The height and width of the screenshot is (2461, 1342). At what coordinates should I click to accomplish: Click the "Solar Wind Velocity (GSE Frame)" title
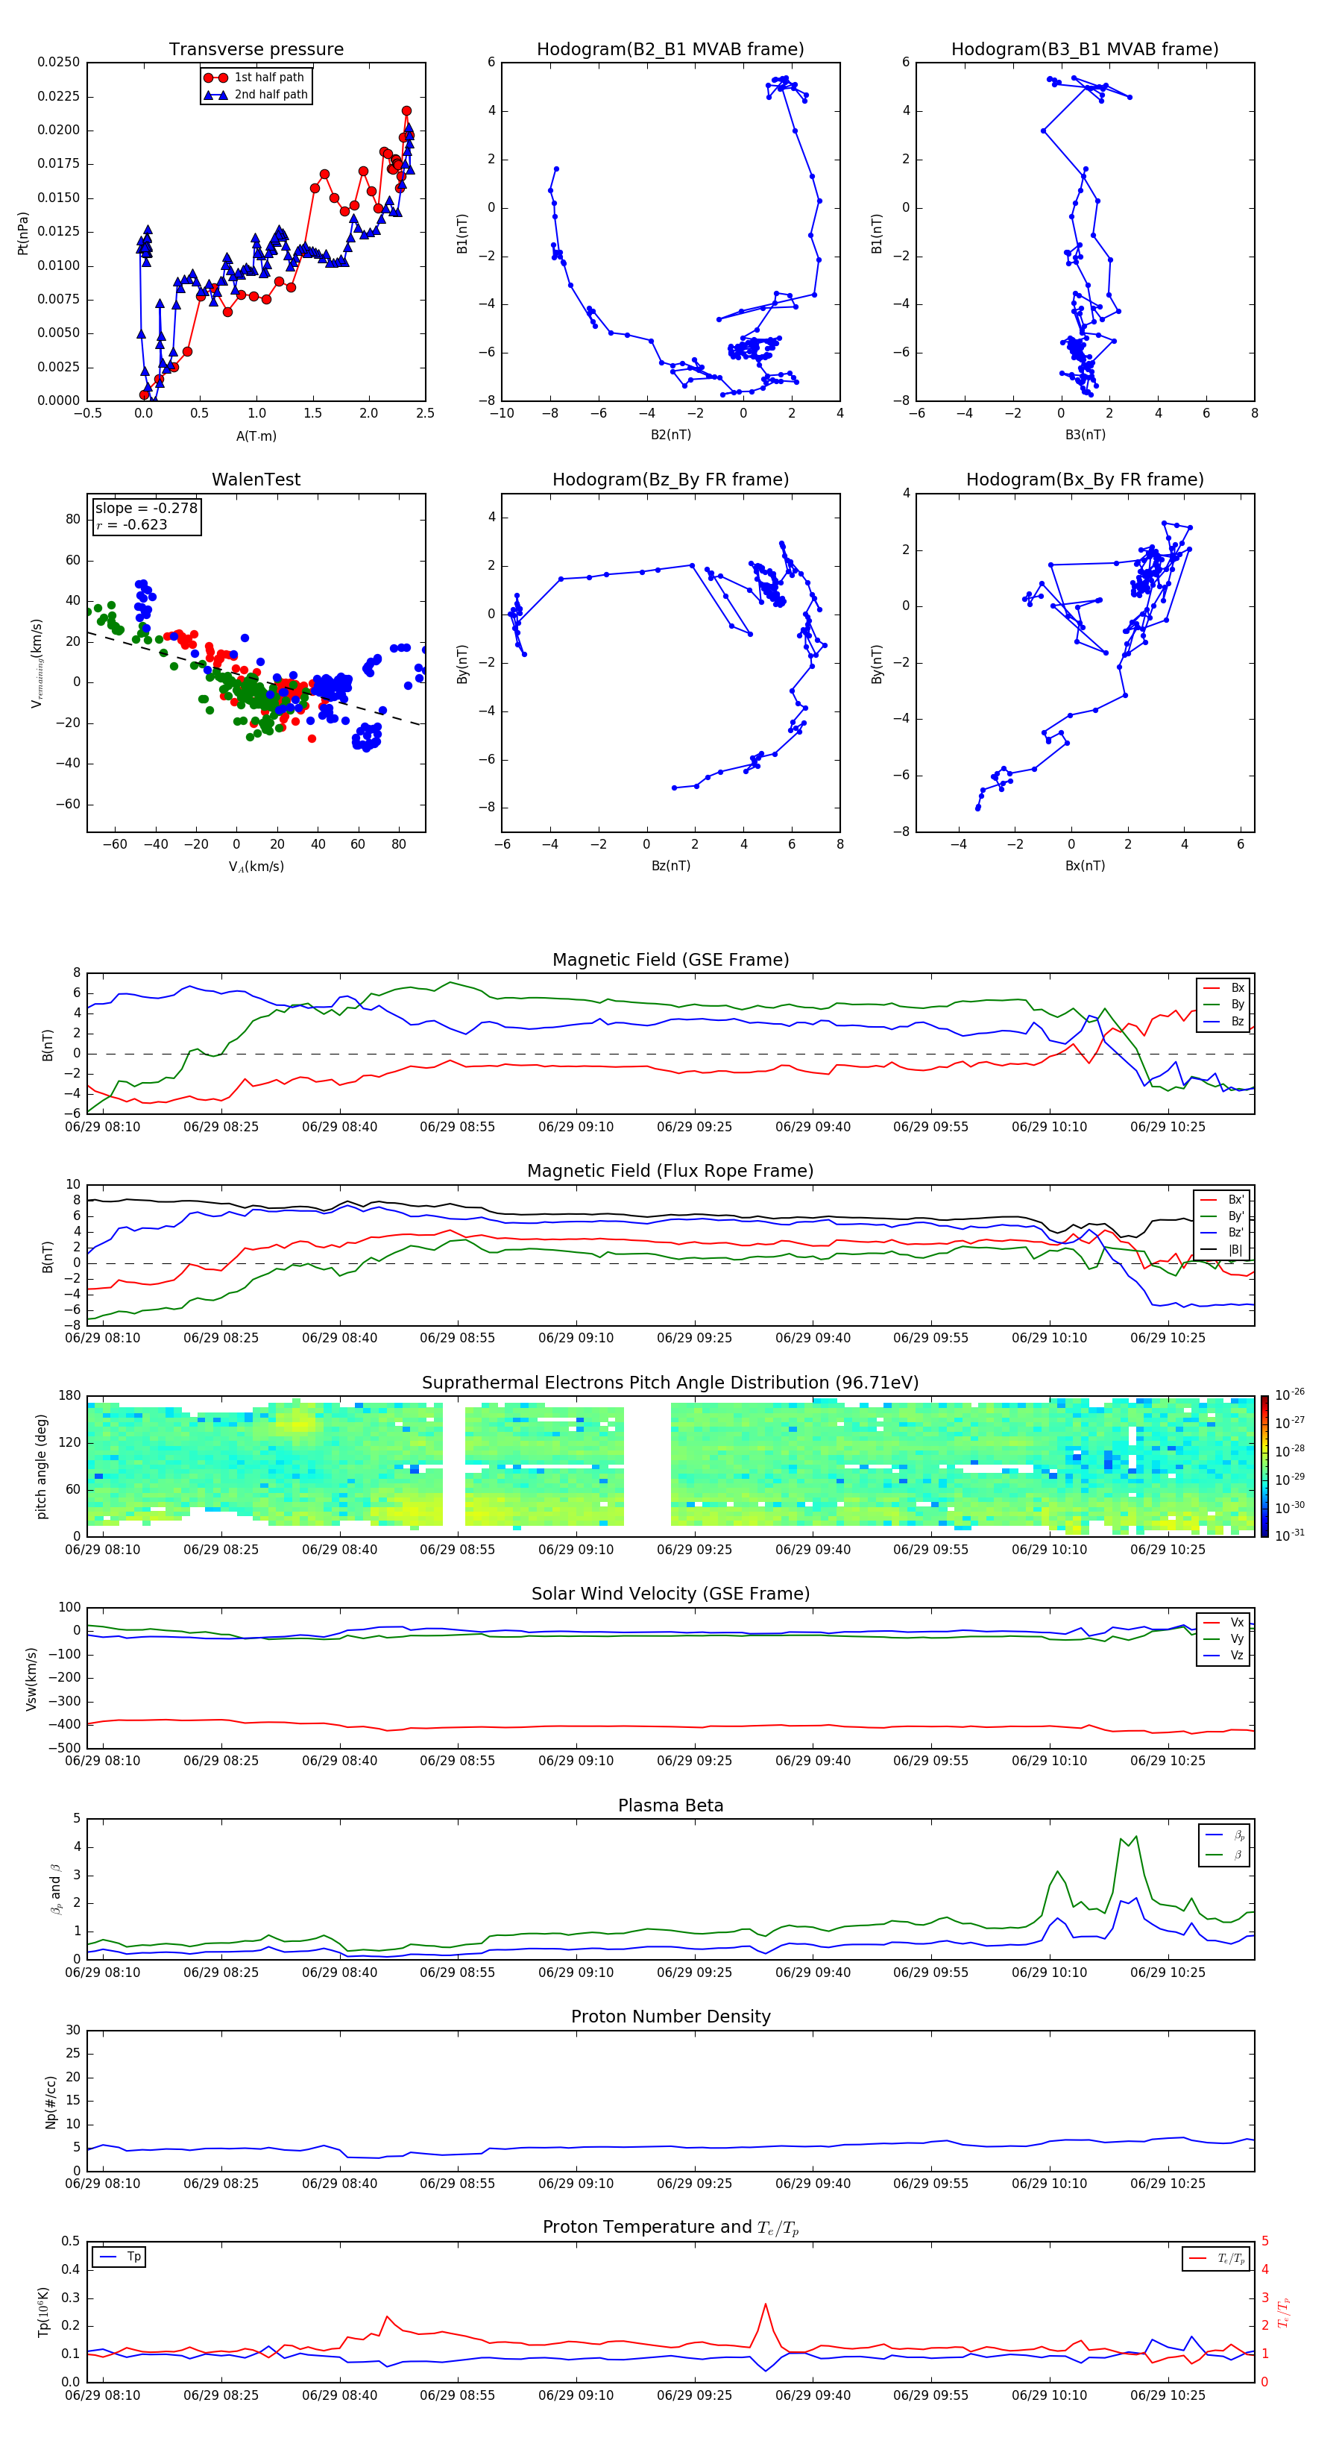click(670, 1594)
